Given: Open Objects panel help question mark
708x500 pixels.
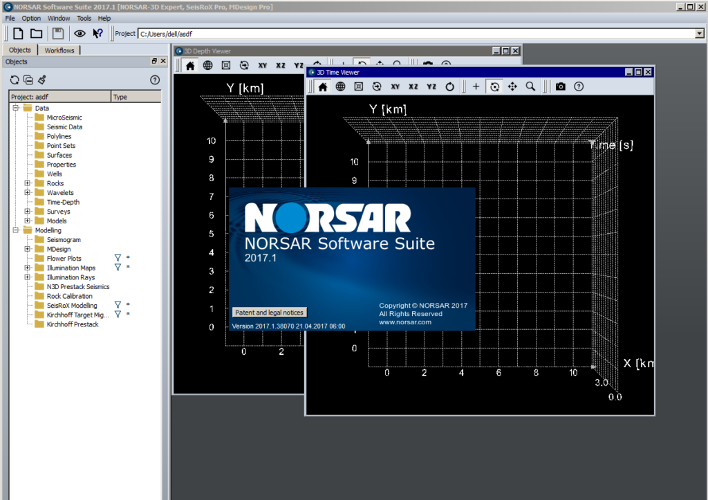Looking at the screenshot, I should pos(155,80).
